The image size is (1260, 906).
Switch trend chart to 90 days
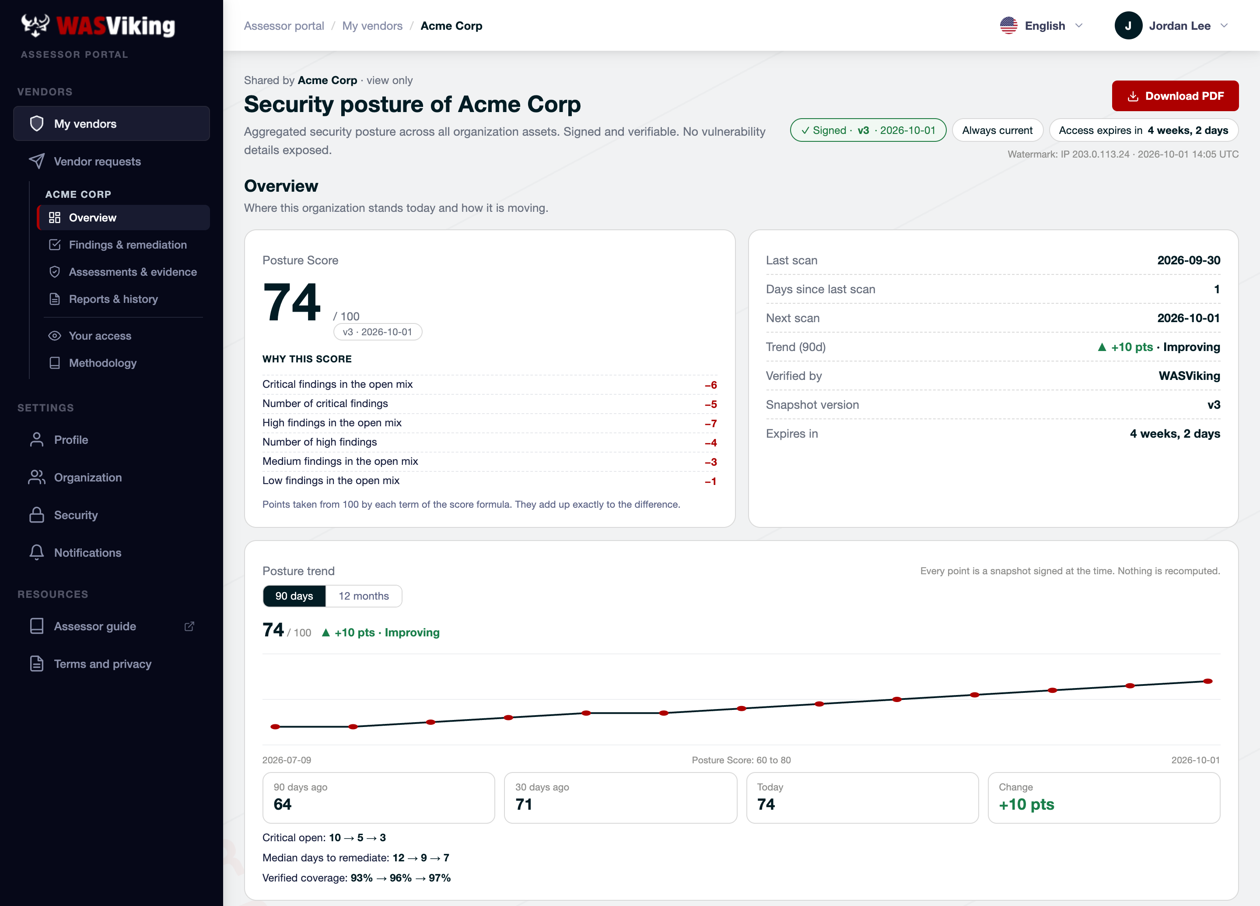click(294, 596)
